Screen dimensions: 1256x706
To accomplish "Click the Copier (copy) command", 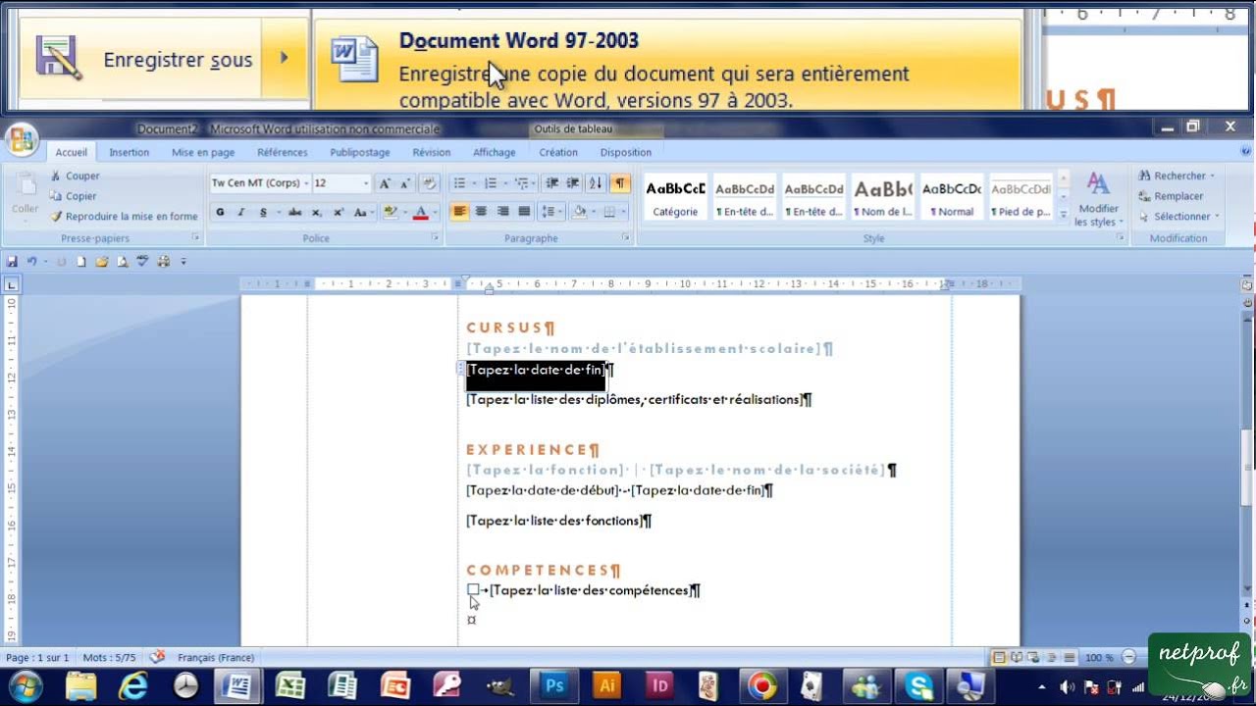I will [x=73, y=196].
